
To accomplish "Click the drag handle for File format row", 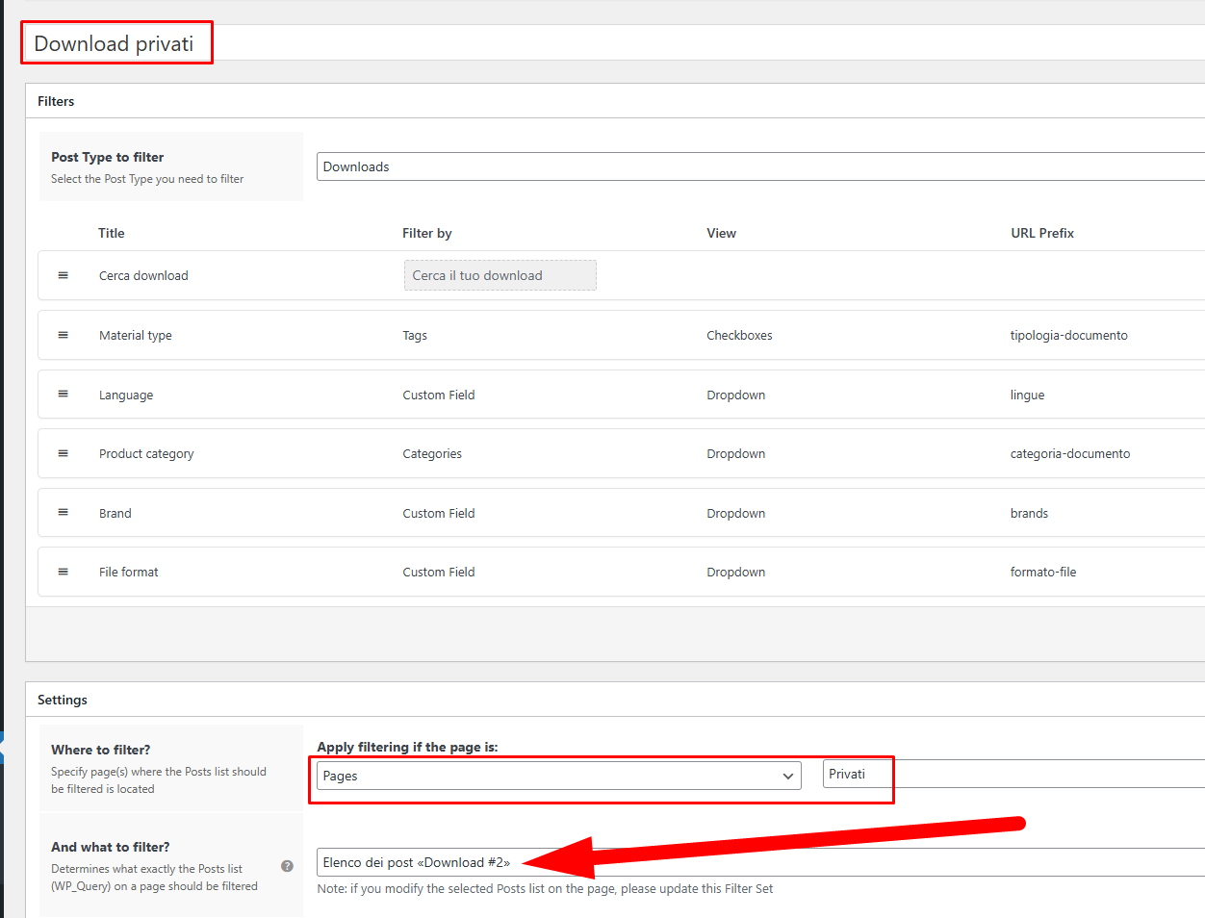I will coord(64,572).
